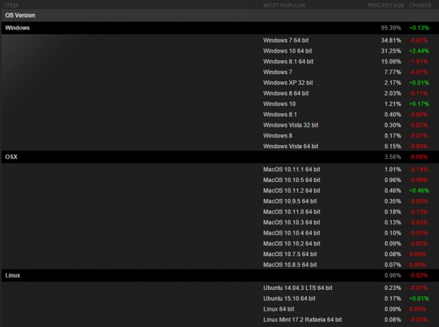The image size is (439, 327).
Task: Select the Windows 7 64 bit entry
Action: [286, 40]
